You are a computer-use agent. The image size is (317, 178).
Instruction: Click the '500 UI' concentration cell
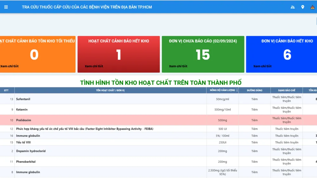point(223,129)
